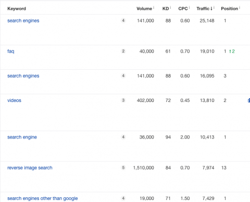Sort table by Volume column header

[144, 8]
